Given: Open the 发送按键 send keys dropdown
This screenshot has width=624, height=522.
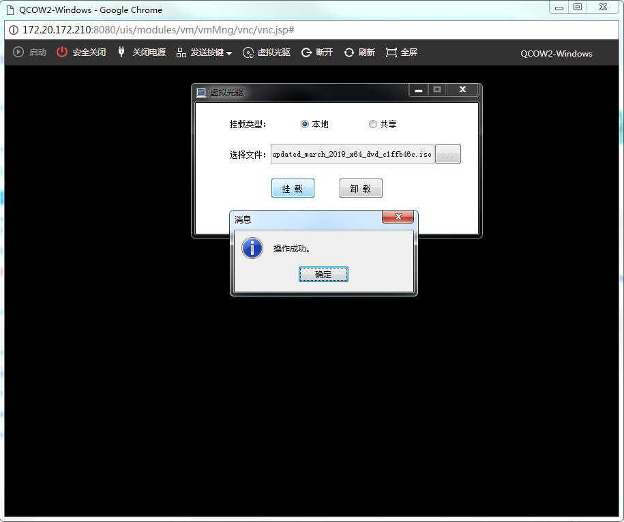Looking at the screenshot, I should coord(204,52).
